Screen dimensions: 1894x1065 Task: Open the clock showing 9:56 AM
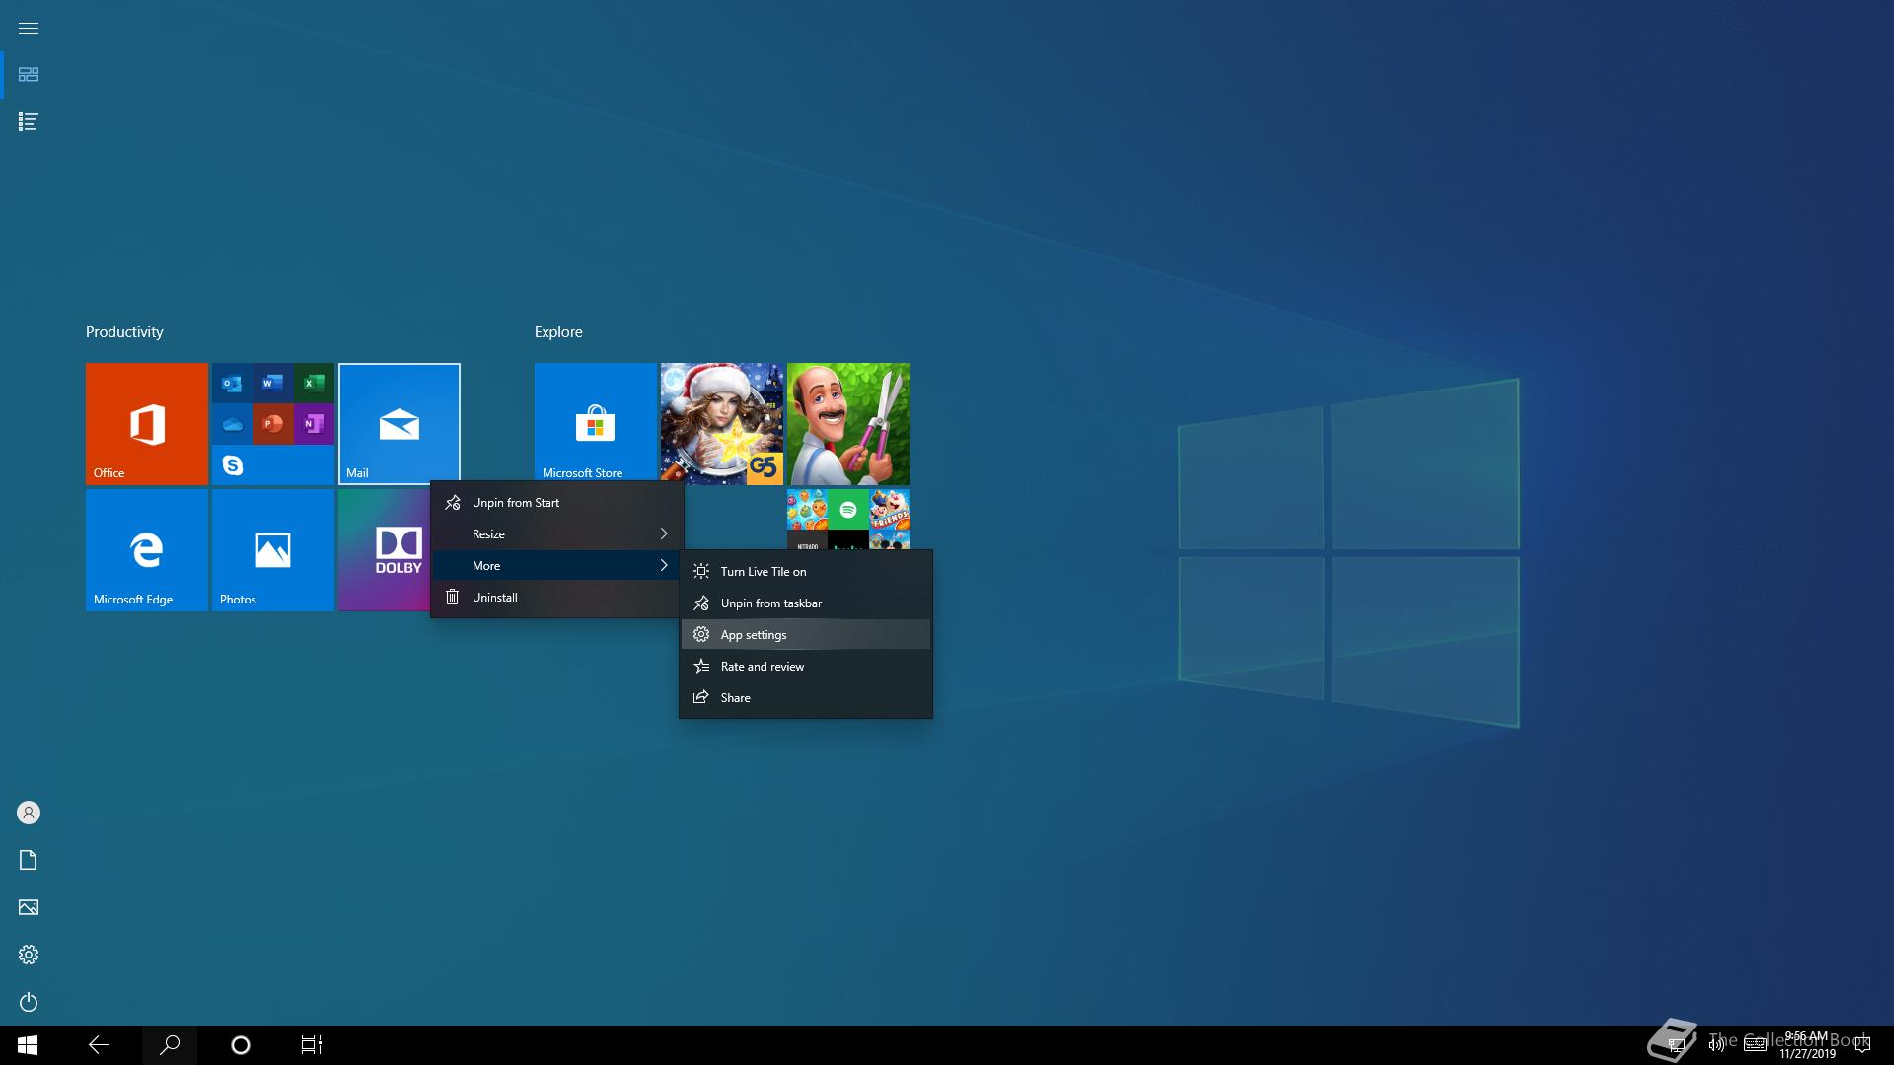1807,1045
